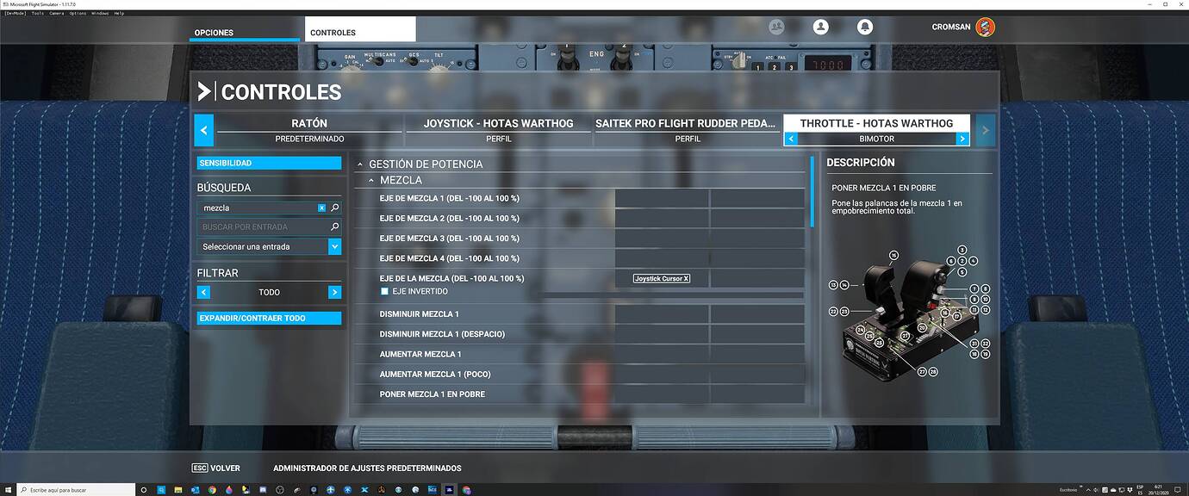Click the blue left arrow before RATÓN tab
1189x496 pixels.
pyautogui.click(x=203, y=130)
